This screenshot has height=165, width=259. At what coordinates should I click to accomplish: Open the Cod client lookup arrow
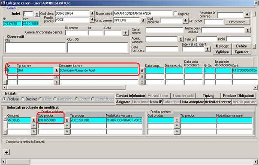click(x=92, y=13)
